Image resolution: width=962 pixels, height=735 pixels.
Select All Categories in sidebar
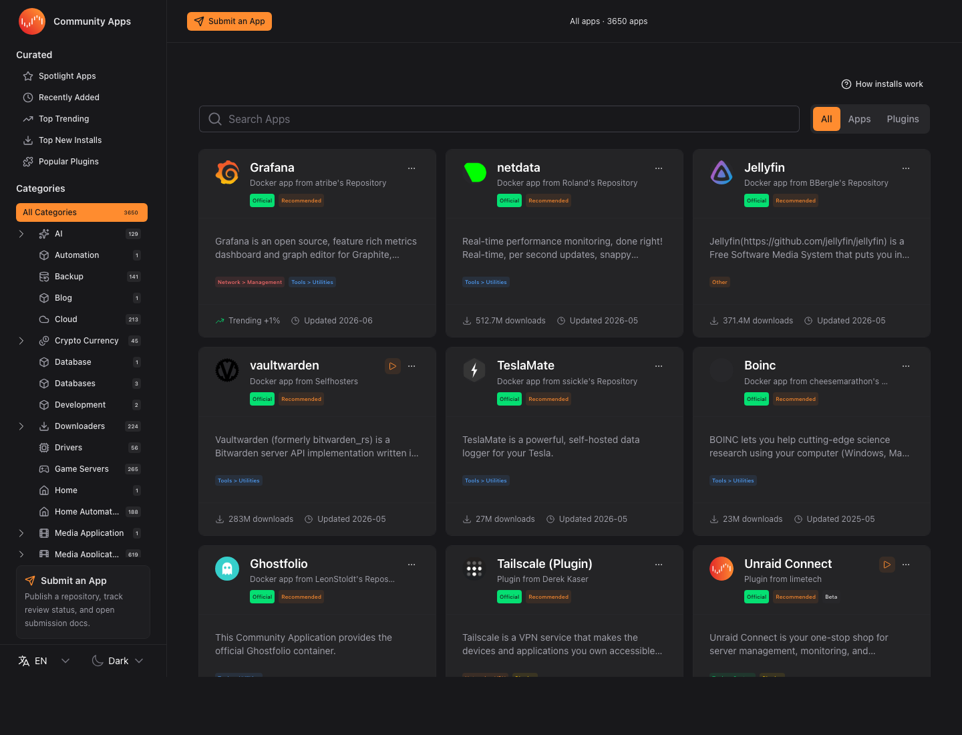pyautogui.click(x=82, y=212)
